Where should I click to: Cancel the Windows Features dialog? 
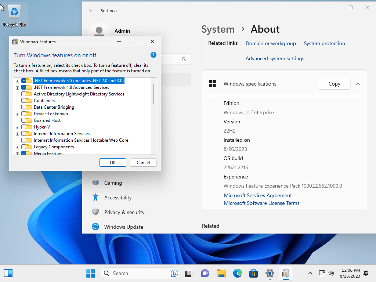[x=143, y=162]
